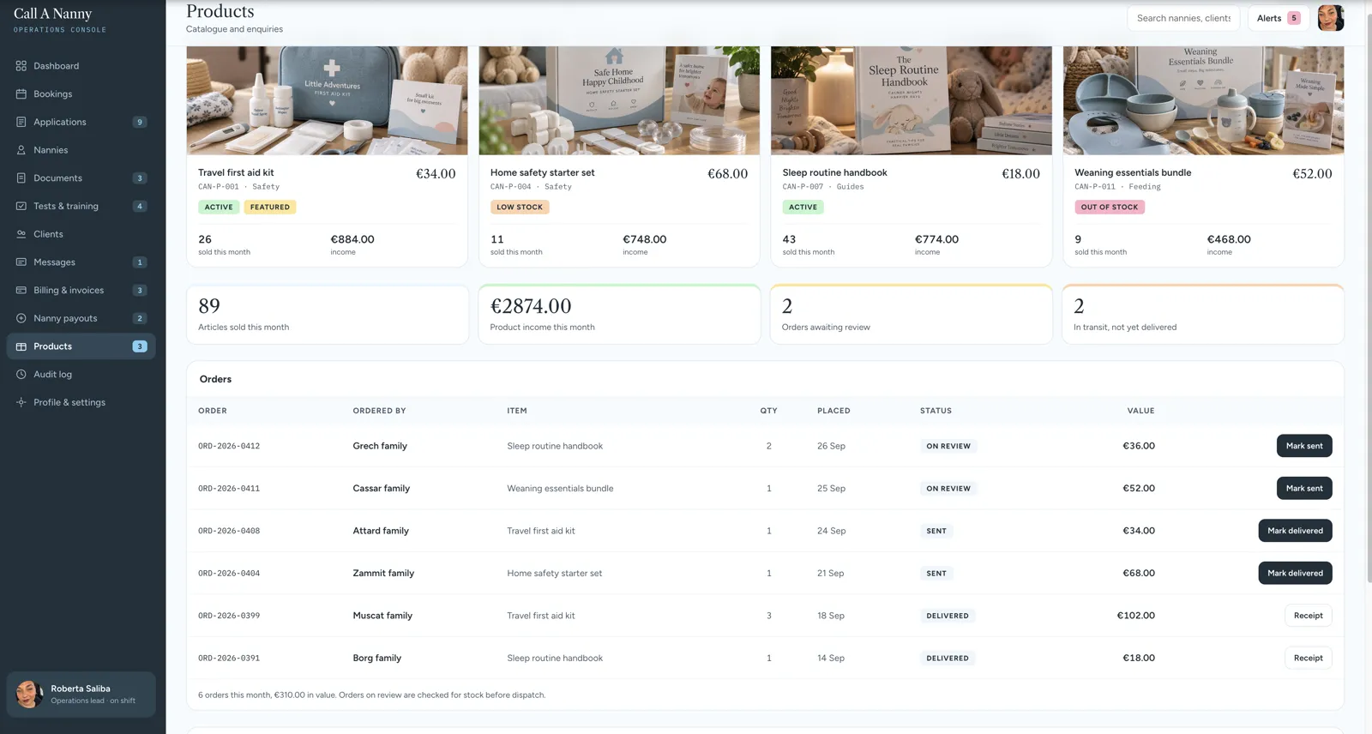Open the user avatar in top bar

click(x=1331, y=18)
